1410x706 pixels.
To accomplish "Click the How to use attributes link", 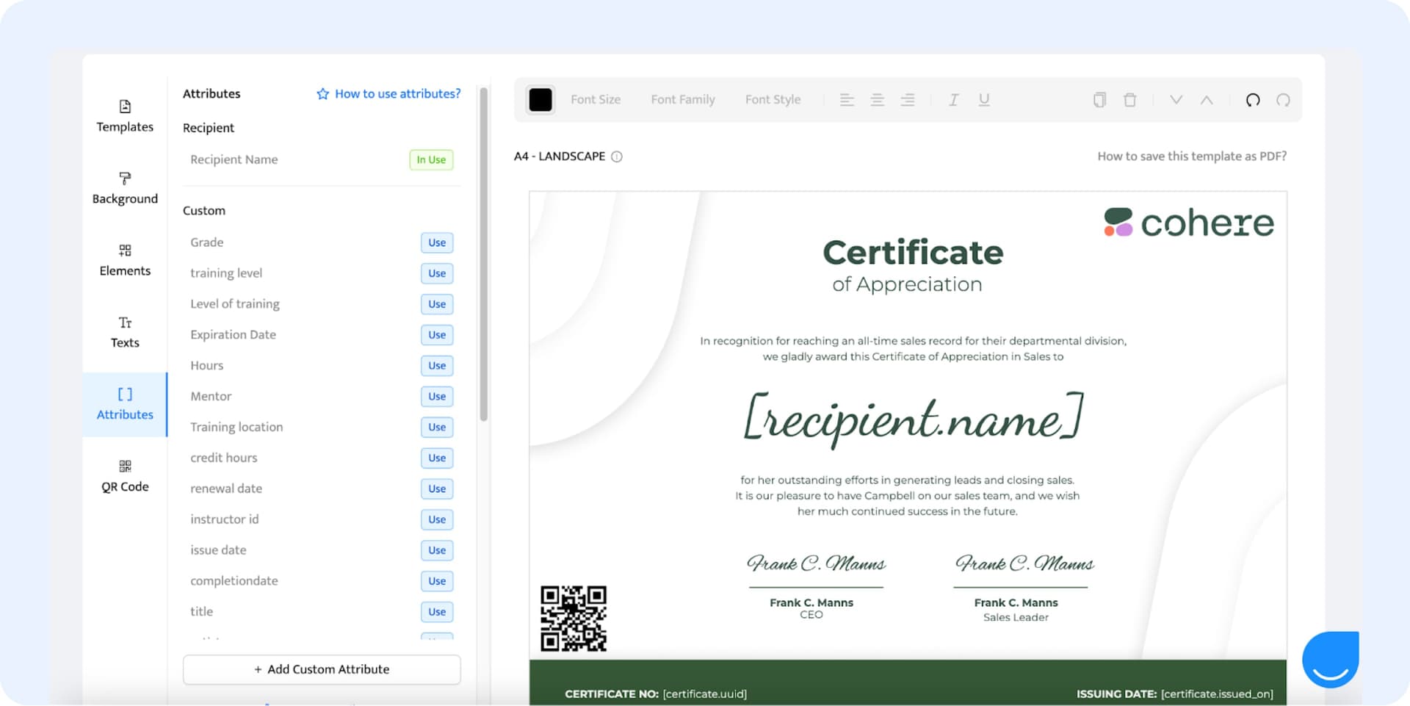I will pyautogui.click(x=397, y=93).
